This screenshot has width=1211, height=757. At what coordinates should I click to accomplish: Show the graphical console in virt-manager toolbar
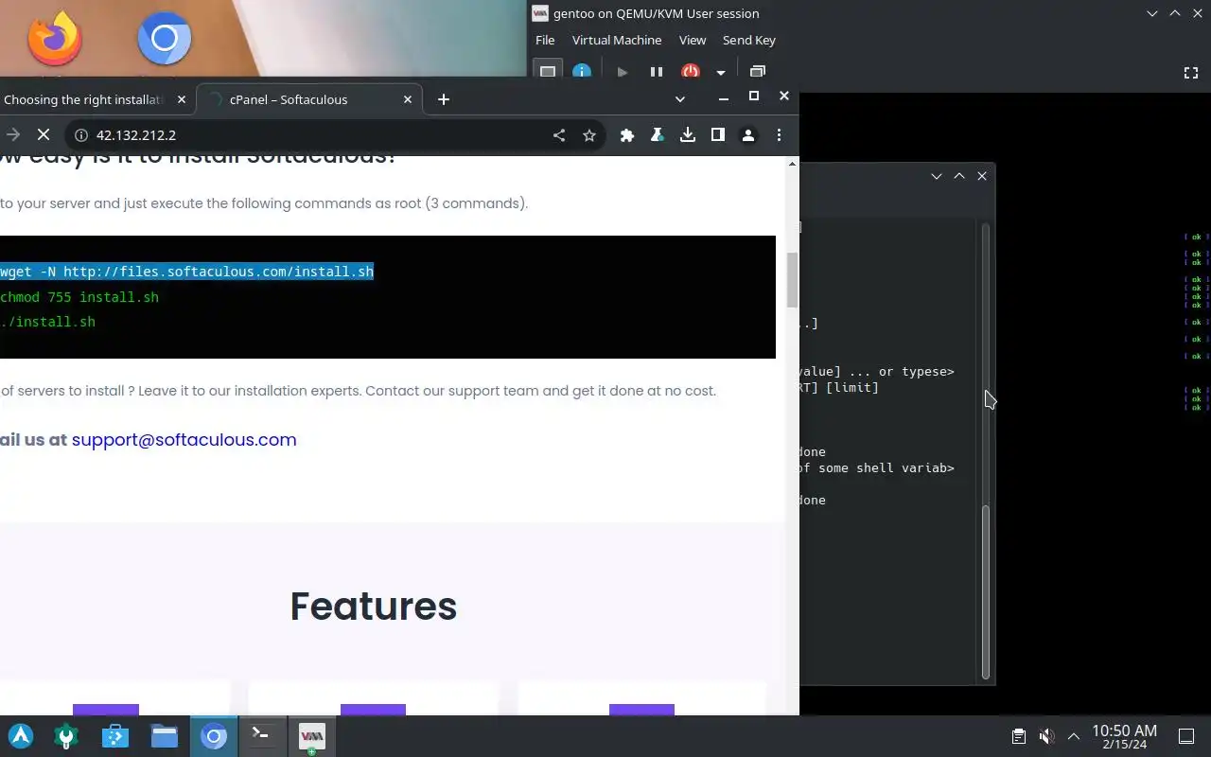coord(548,72)
